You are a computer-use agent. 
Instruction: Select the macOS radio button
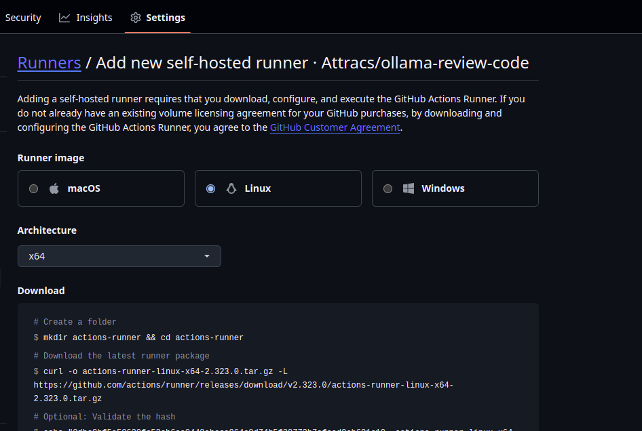click(33, 188)
